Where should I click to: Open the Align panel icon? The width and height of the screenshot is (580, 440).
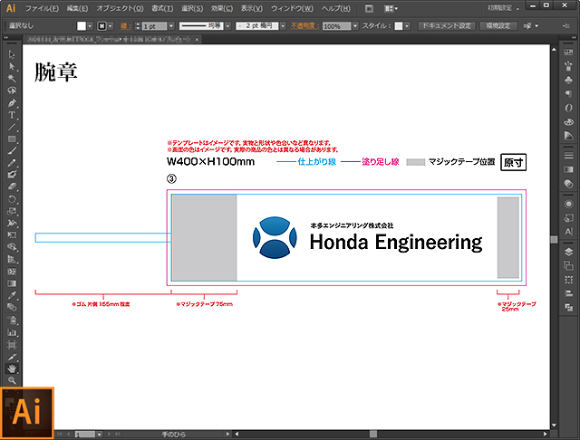pyautogui.click(x=568, y=293)
